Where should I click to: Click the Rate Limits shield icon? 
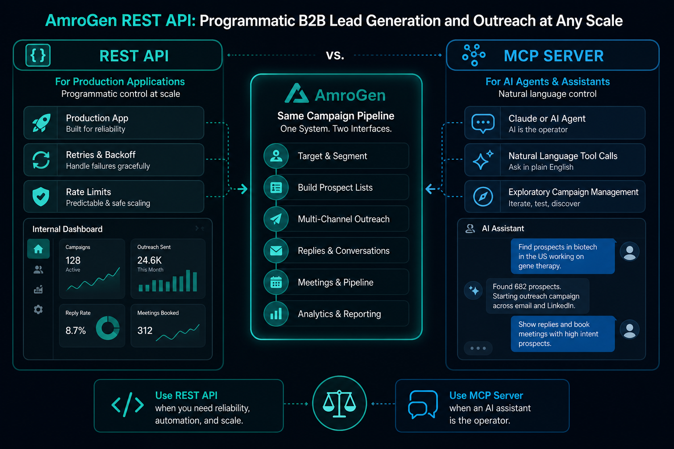coord(41,196)
